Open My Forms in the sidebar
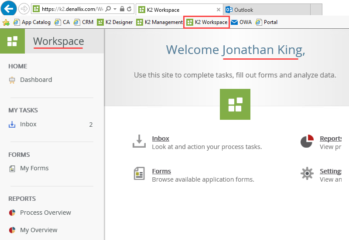Viewport: 349px width, 240px height. pos(34,168)
